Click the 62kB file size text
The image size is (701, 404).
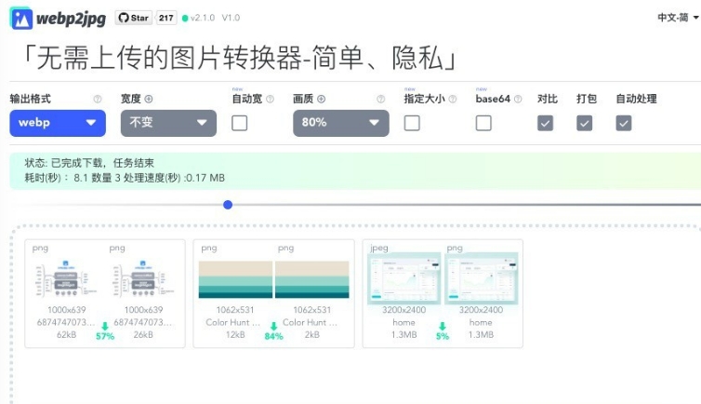[66, 335]
